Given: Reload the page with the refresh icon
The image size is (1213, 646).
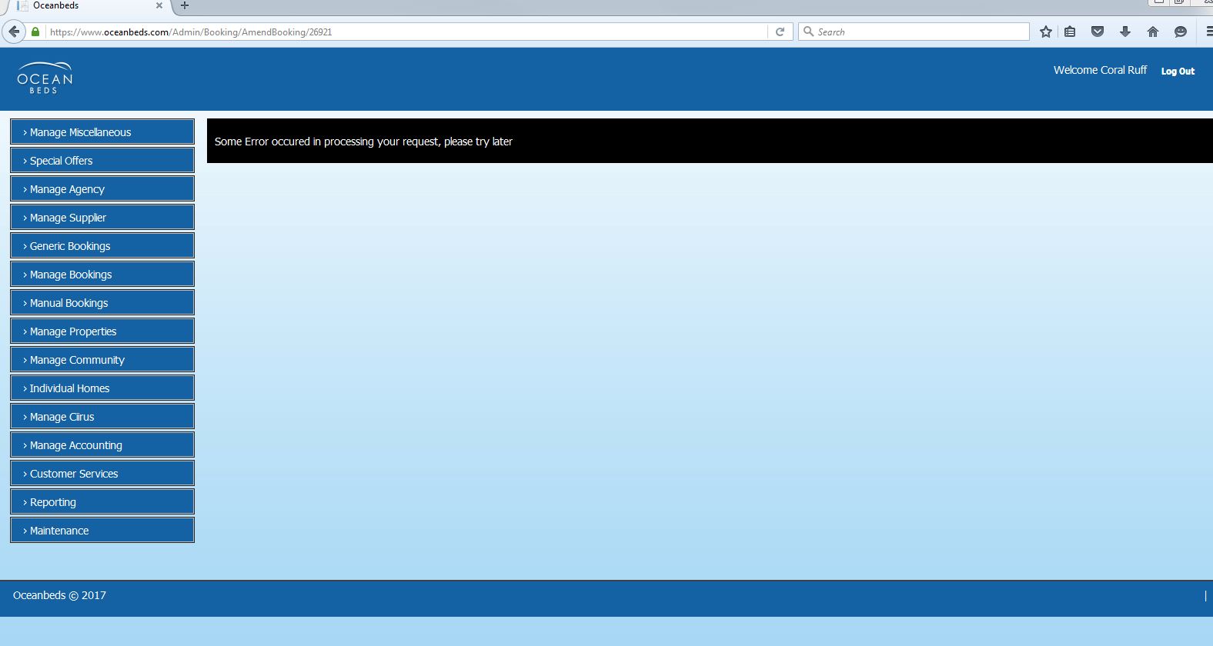Looking at the screenshot, I should point(780,32).
